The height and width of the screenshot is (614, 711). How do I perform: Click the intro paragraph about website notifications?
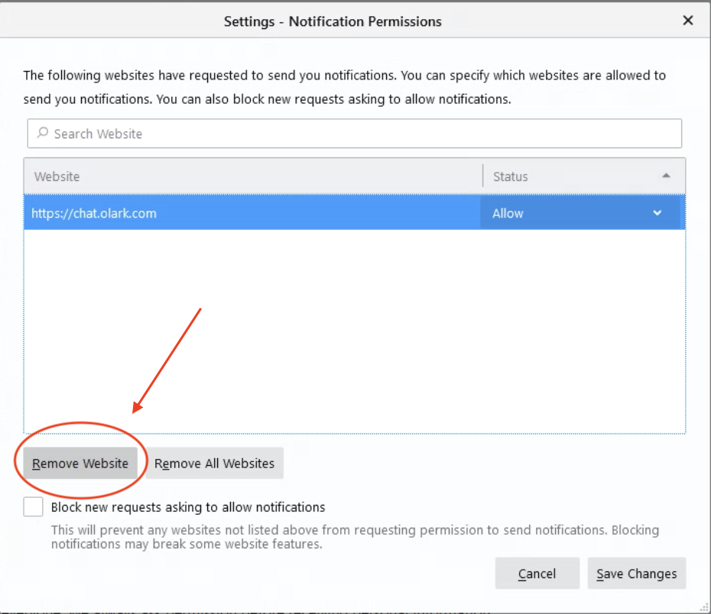click(344, 87)
